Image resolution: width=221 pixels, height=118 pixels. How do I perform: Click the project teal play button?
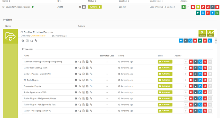pyautogui.click(x=200, y=41)
